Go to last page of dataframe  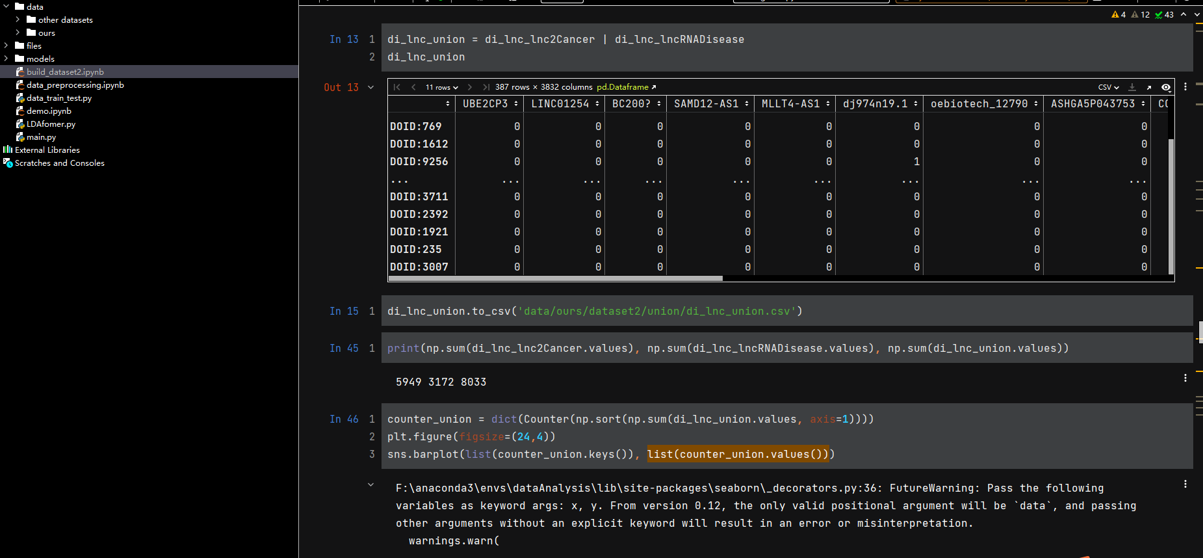click(x=486, y=87)
